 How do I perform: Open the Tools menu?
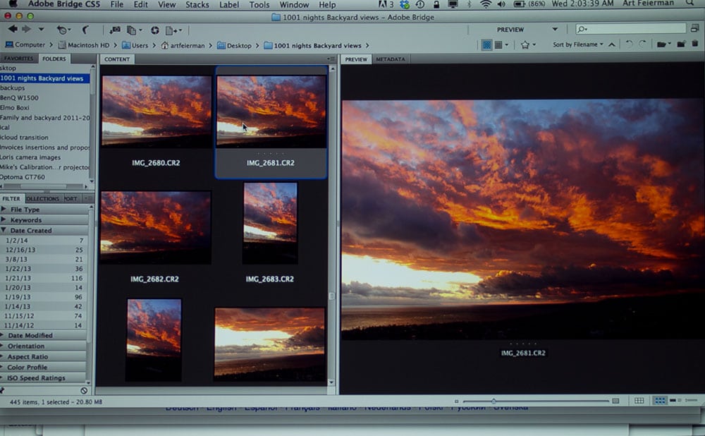[x=259, y=4]
